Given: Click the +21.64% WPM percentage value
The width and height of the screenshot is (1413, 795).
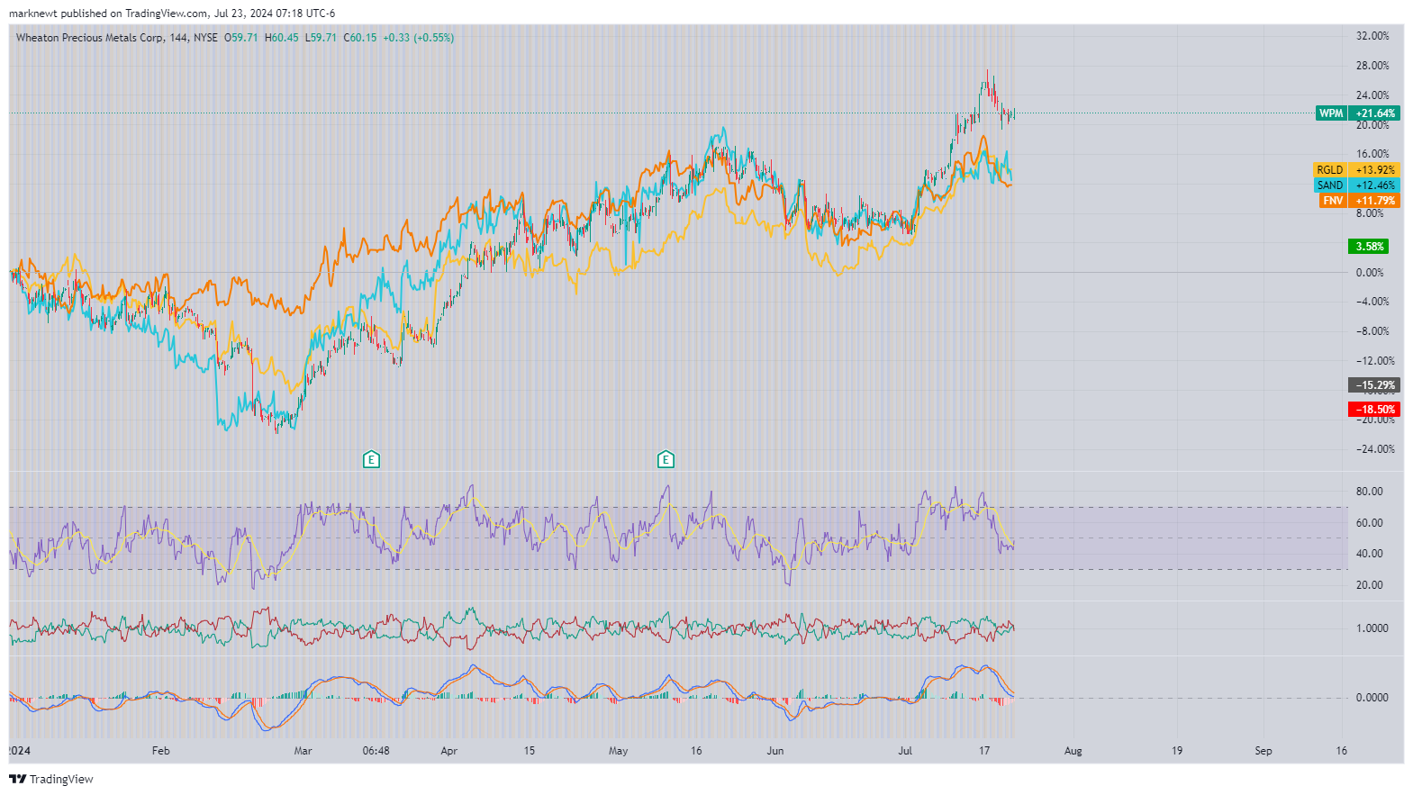Looking at the screenshot, I should [x=1375, y=113].
